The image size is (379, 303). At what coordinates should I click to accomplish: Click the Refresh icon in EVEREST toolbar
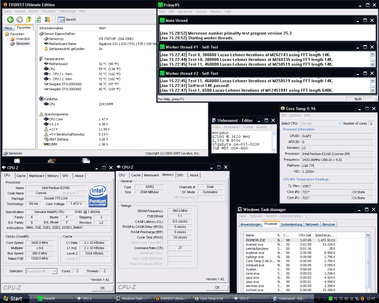click(38, 20)
